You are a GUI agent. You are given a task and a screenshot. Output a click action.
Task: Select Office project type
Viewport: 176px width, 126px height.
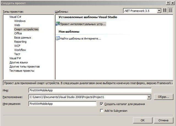[x=18, y=34]
